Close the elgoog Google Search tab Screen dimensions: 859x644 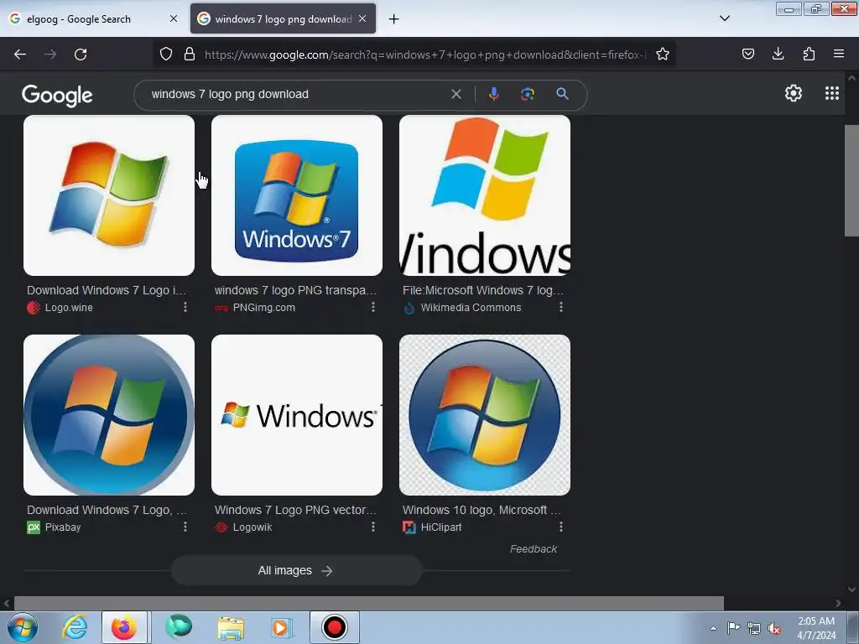(x=174, y=18)
